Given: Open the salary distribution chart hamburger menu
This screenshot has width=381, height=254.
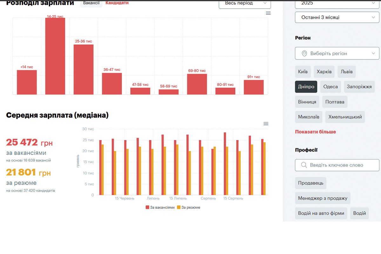Looking at the screenshot, I should (x=268, y=13).
